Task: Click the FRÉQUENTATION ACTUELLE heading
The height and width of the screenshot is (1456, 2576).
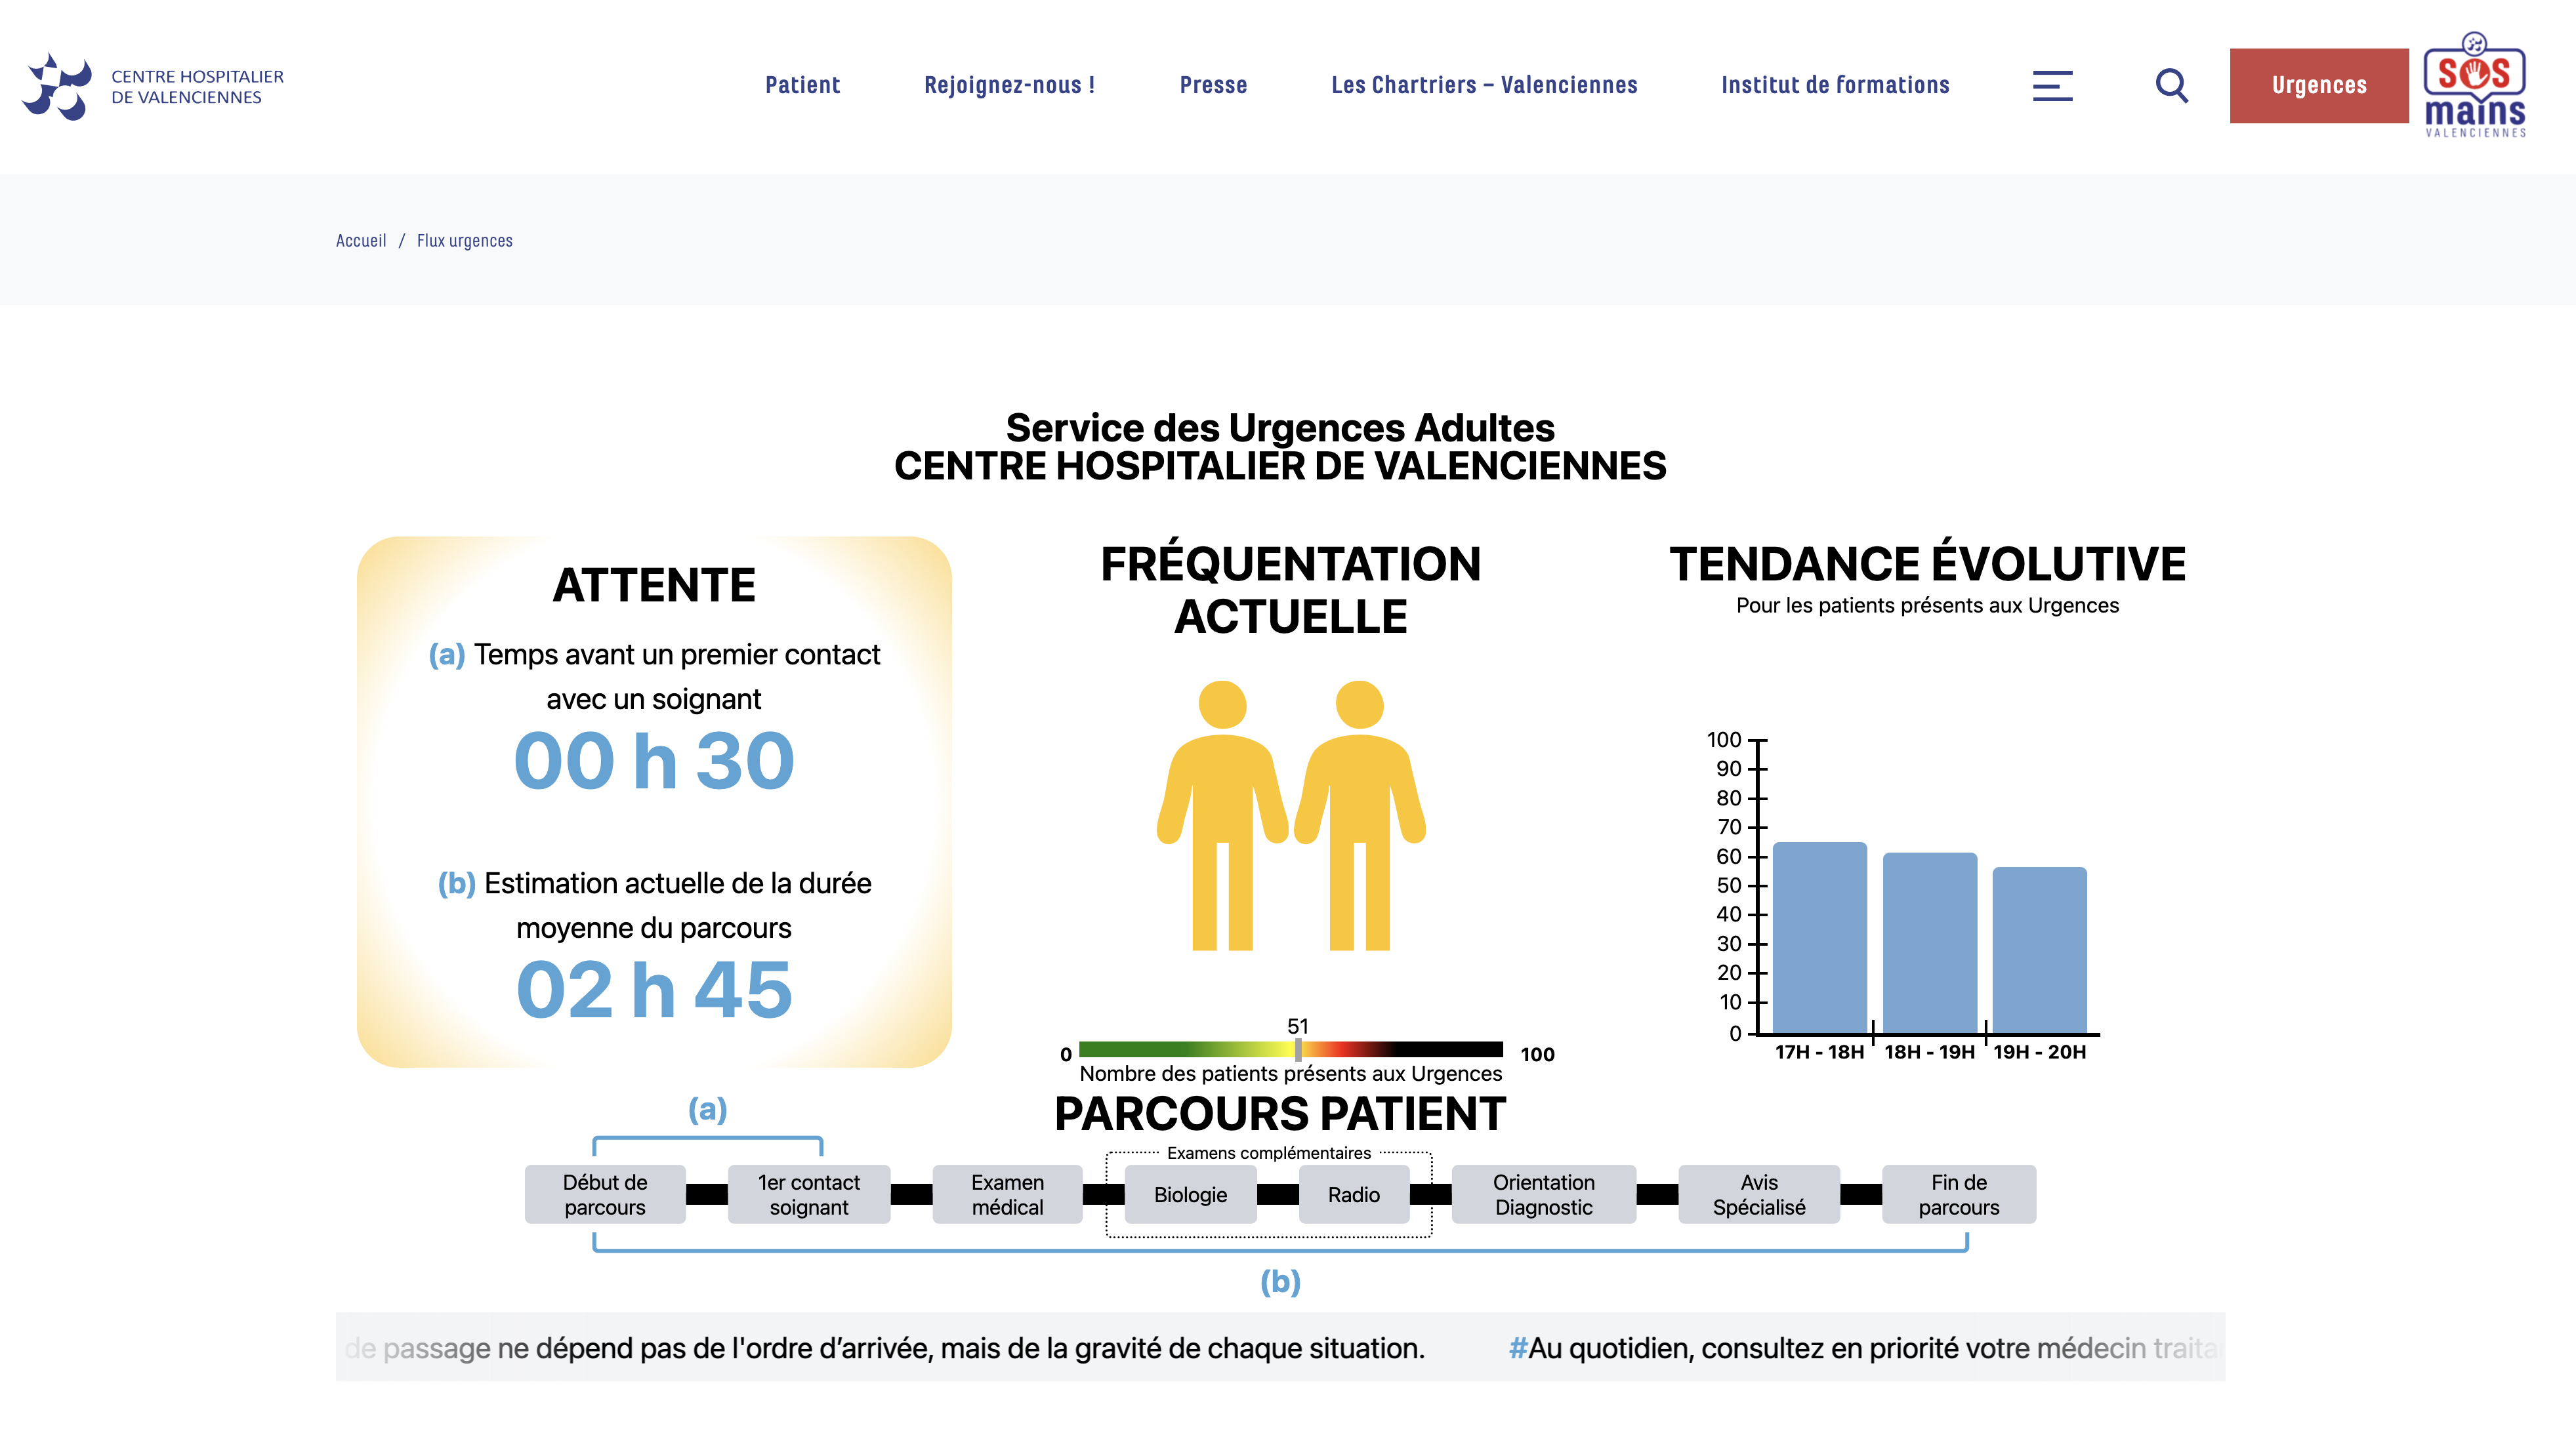Action: (1291, 590)
